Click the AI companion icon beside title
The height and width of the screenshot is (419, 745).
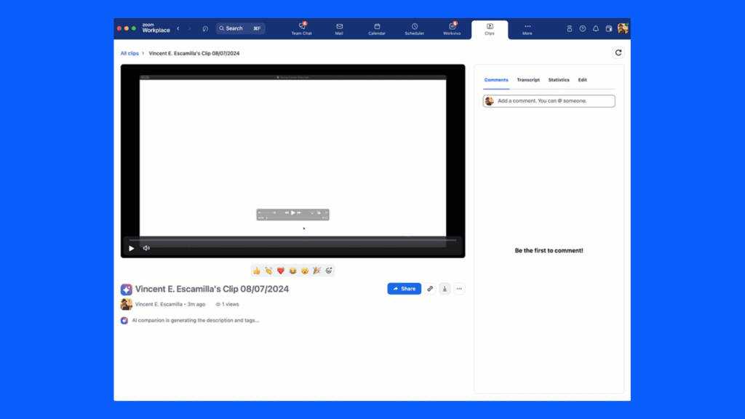127,290
